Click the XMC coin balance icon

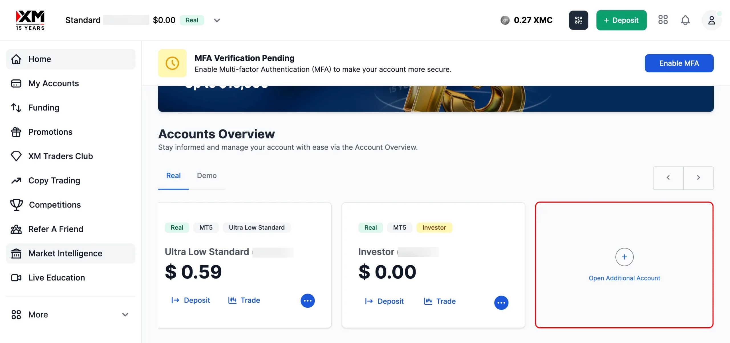[x=505, y=20]
